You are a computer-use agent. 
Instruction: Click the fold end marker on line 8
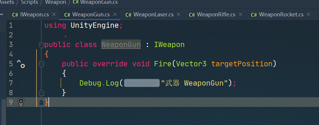(x=41, y=93)
